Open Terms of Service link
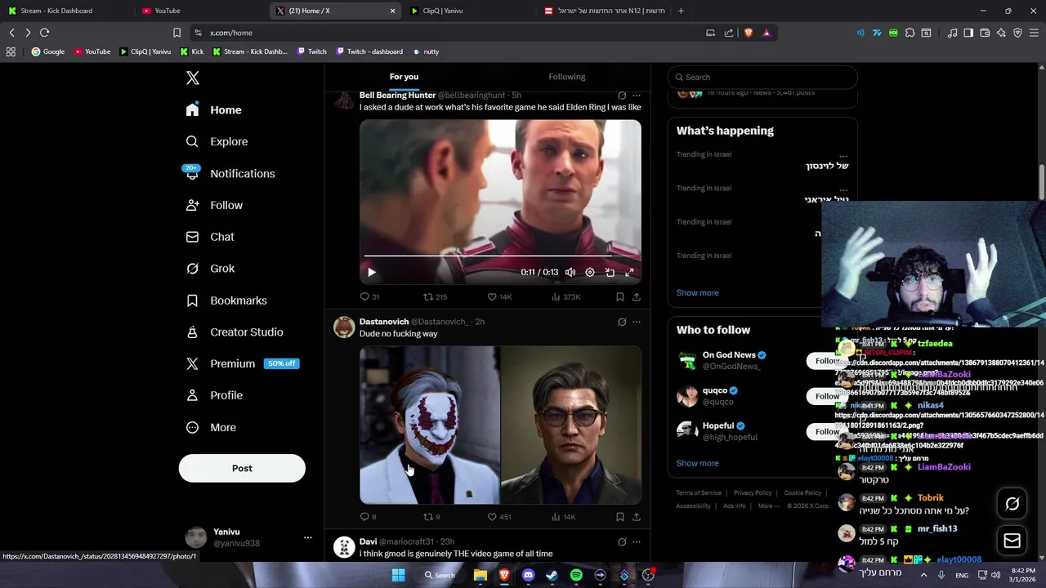This screenshot has height=588, width=1046. (x=699, y=493)
